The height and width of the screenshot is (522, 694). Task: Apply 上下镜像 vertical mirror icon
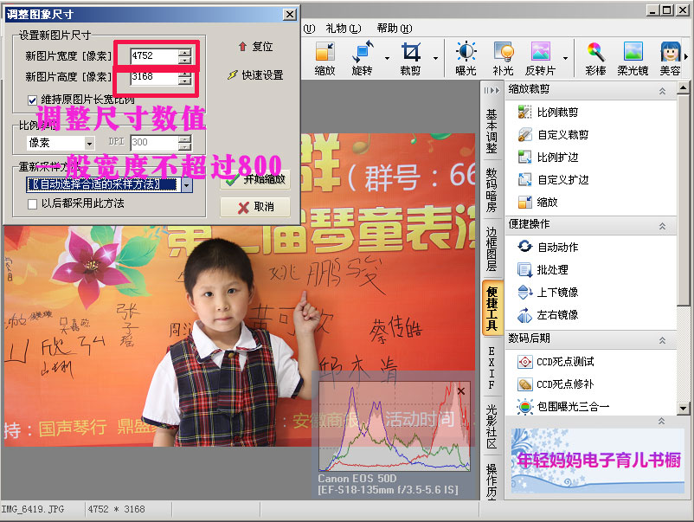point(525,292)
